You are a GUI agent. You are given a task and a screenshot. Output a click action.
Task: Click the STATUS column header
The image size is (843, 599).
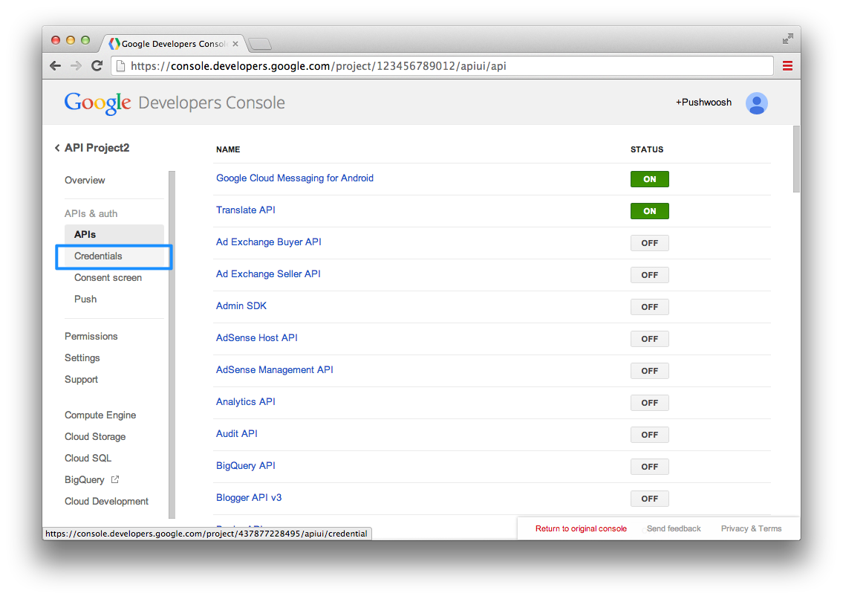[x=647, y=149]
